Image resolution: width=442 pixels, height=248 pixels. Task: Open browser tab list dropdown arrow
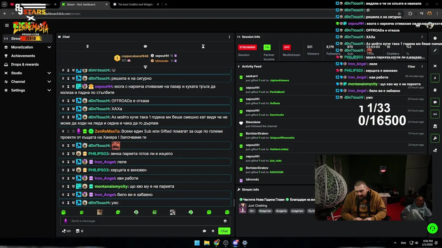coord(4,4)
